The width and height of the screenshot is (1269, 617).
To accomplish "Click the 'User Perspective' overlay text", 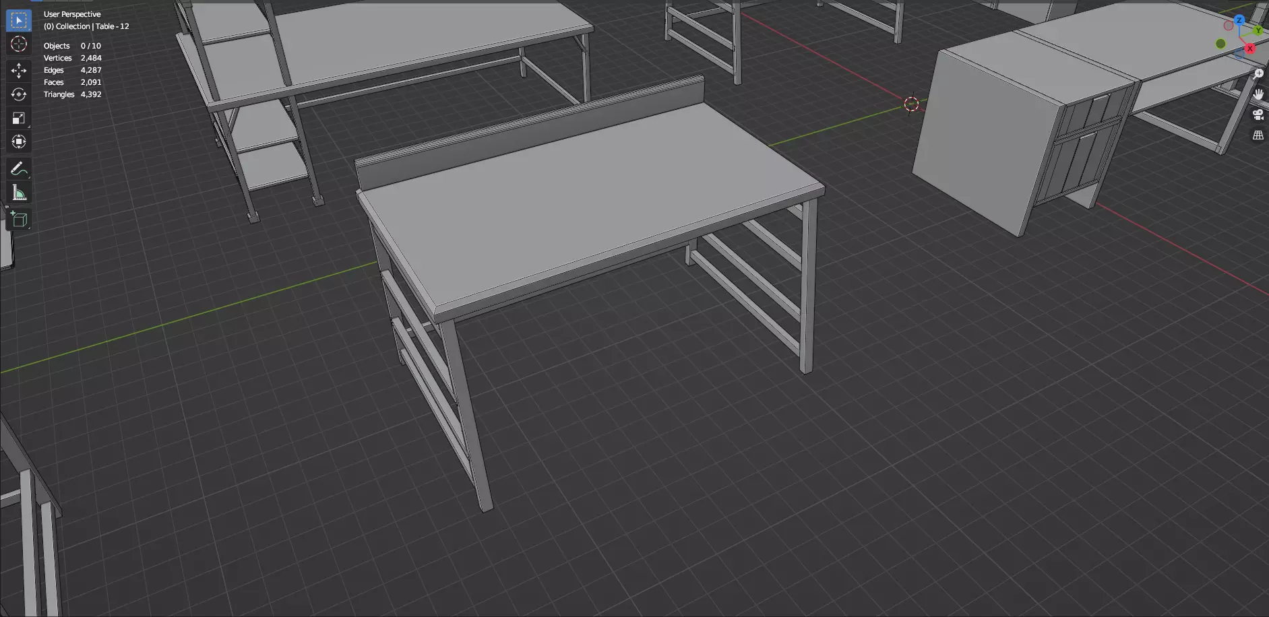I will [72, 14].
